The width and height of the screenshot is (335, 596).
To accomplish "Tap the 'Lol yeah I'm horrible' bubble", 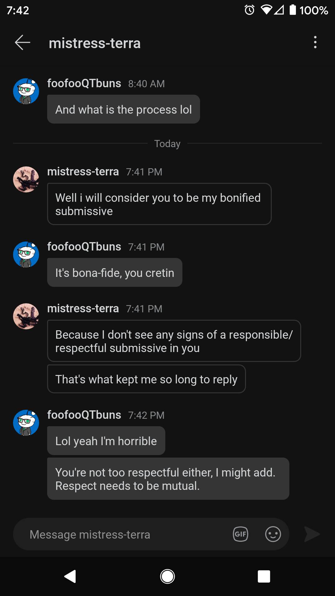I will [106, 441].
